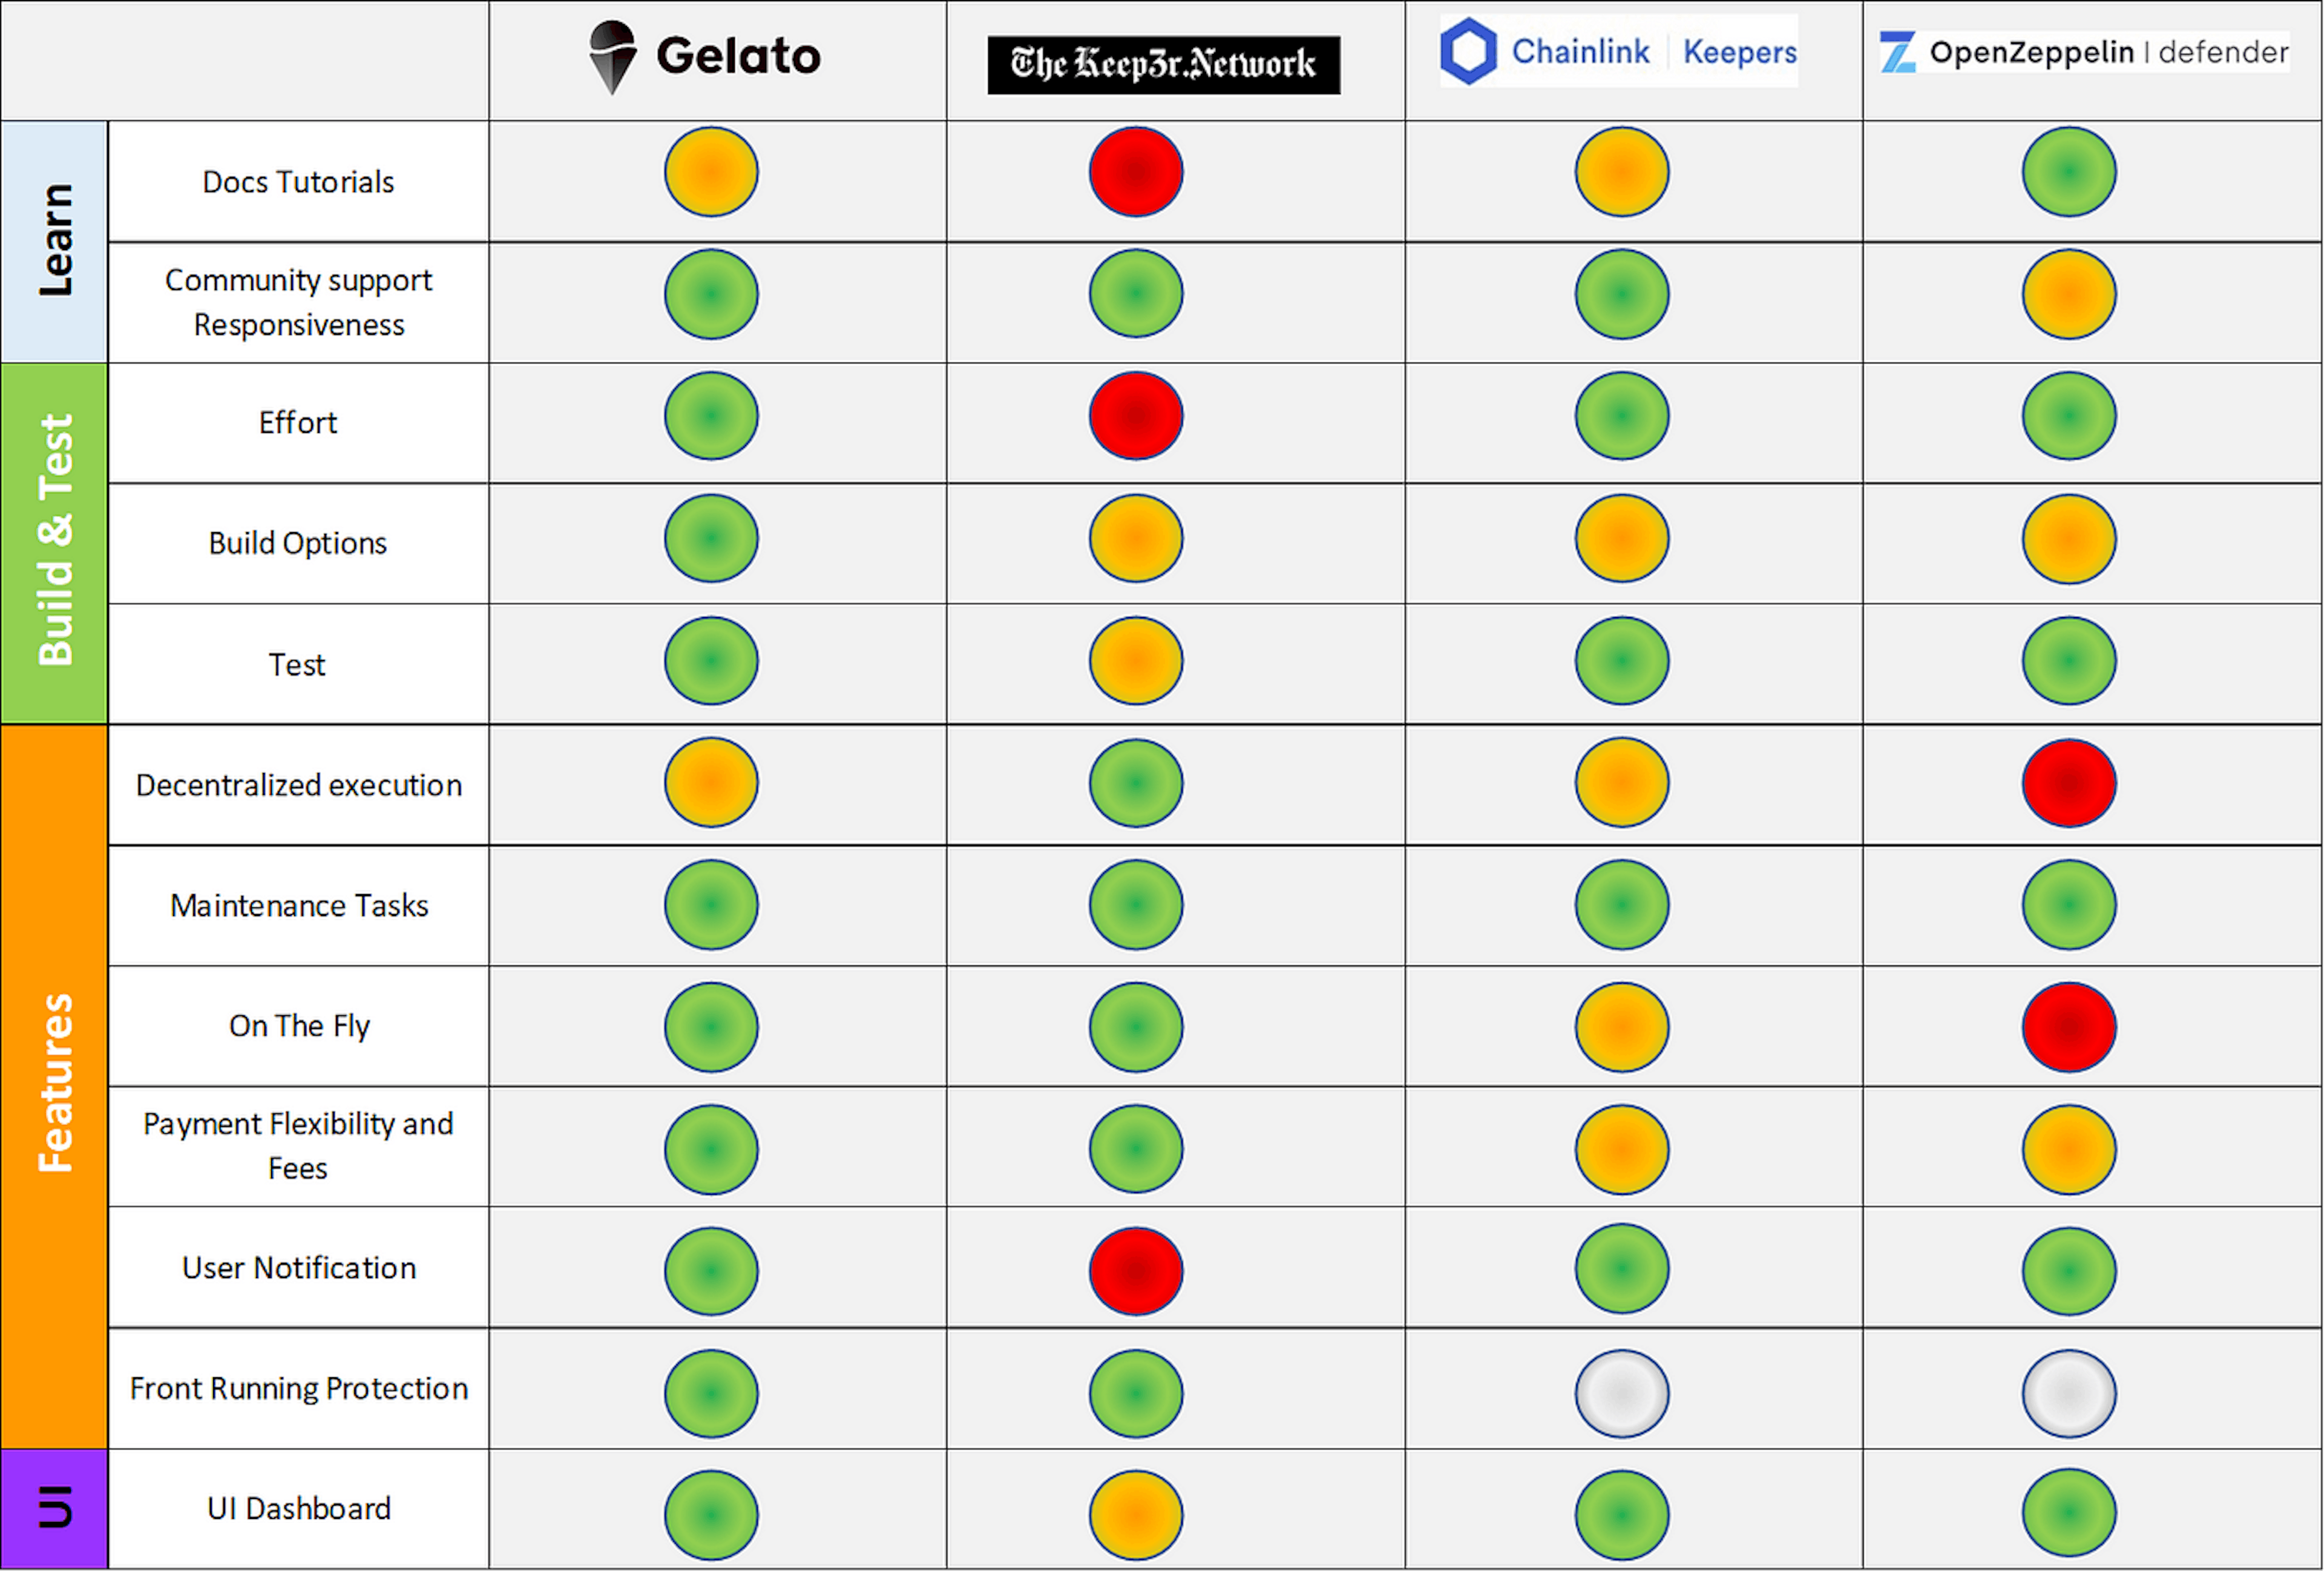2324x1571 pixels.
Task: Select the orange Features category label
Action: pyautogui.click(x=54, y=1085)
